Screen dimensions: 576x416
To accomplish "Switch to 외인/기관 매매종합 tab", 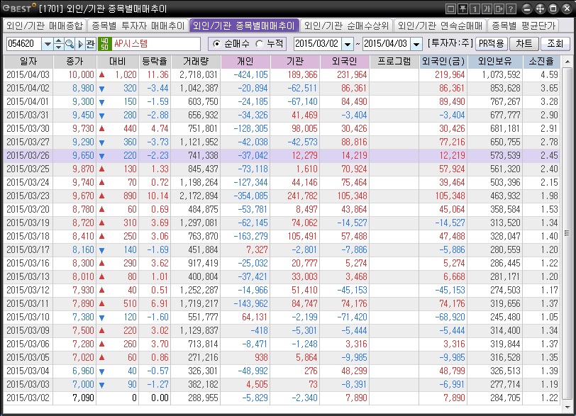I will (x=45, y=26).
